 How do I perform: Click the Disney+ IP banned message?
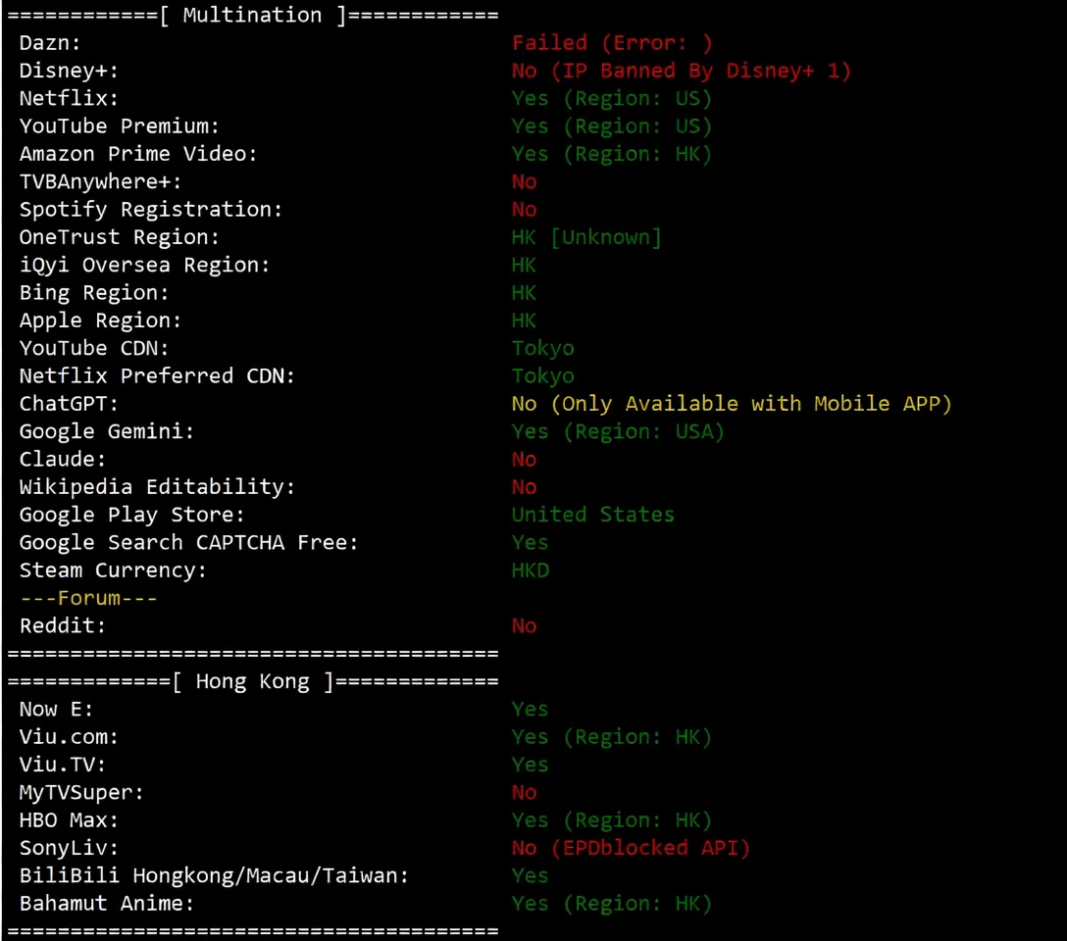(x=681, y=71)
